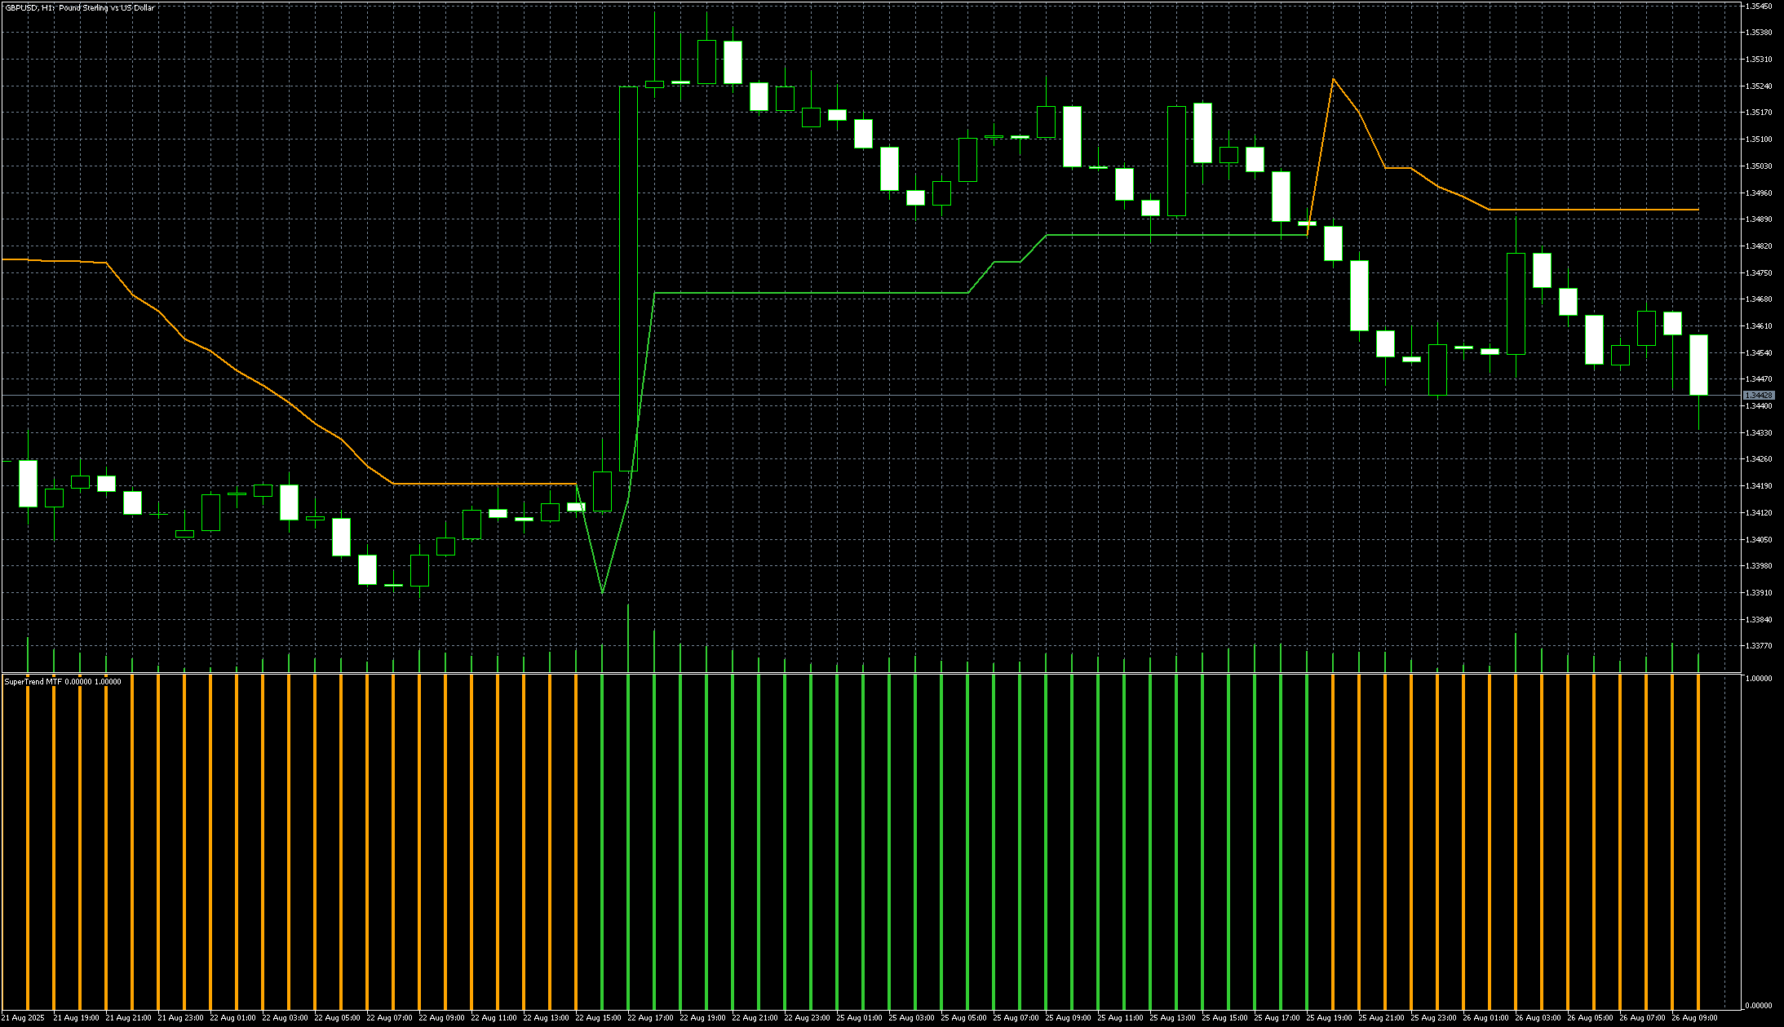Click the 26 Aug 05:00 time label

coord(1591,1018)
